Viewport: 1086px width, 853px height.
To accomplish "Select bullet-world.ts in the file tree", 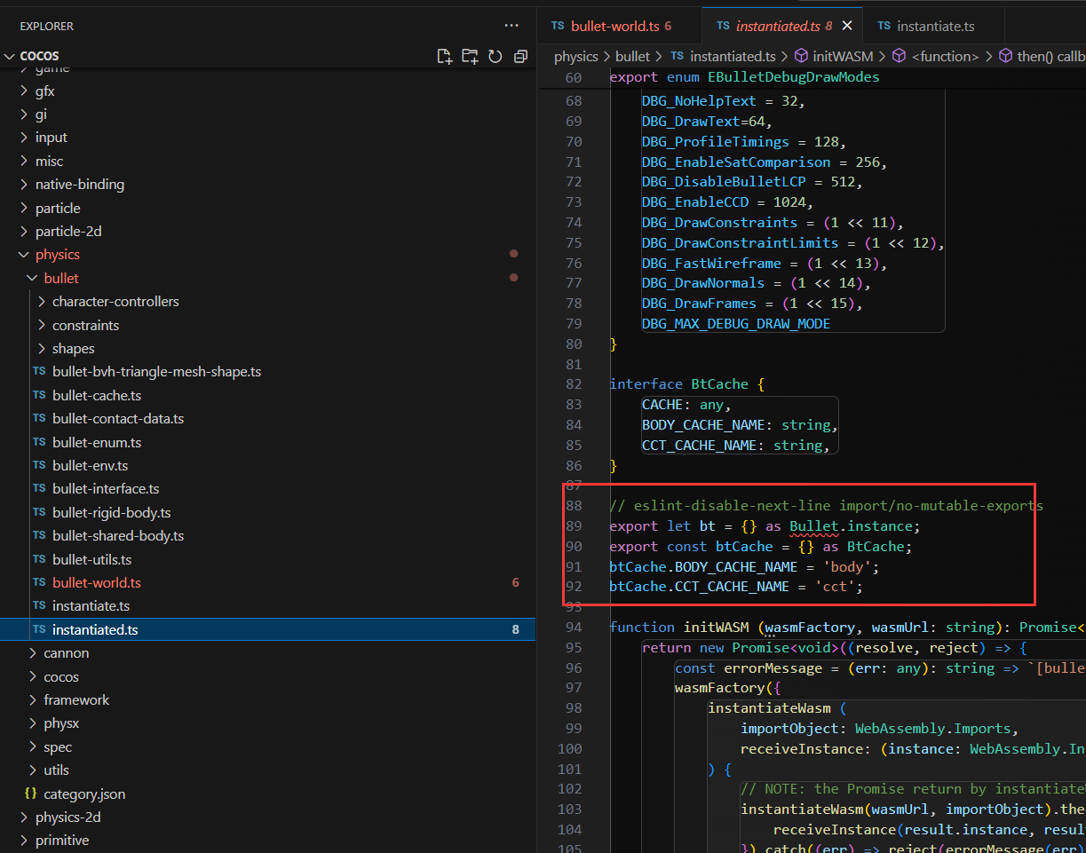I will (97, 583).
